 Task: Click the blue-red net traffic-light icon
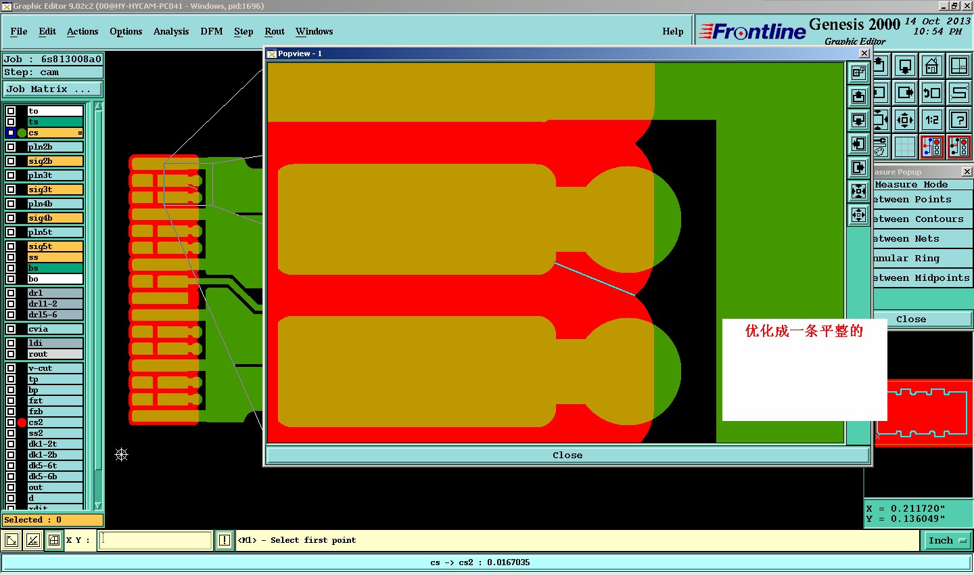(x=932, y=147)
